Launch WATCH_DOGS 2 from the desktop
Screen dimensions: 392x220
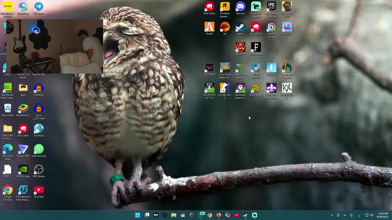tap(287, 91)
